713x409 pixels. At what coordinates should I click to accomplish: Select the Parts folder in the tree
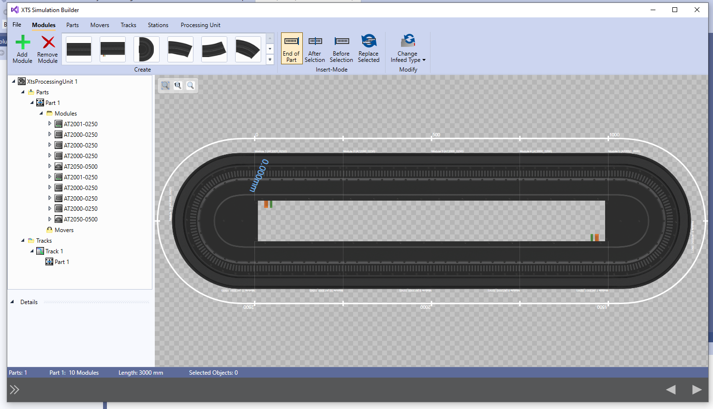point(38,92)
